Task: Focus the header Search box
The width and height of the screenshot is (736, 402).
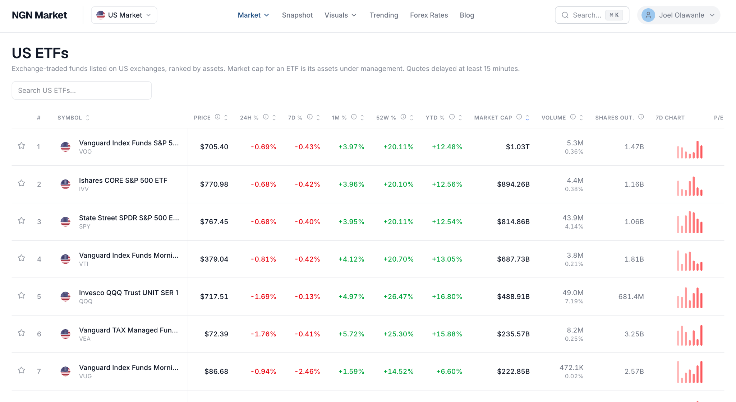Action: (x=592, y=15)
